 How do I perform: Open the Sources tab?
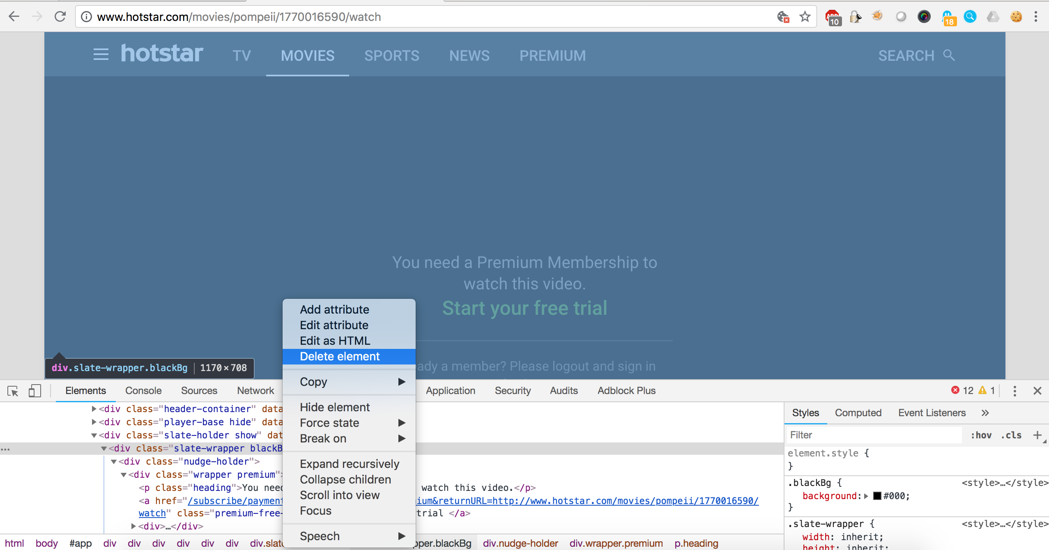(x=199, y=391)
